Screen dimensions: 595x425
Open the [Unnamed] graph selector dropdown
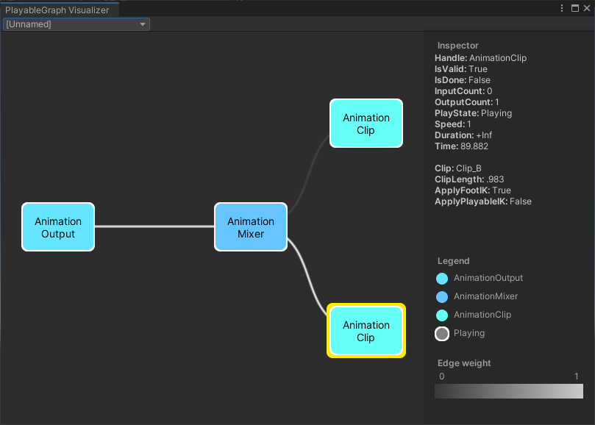(76, 24)
